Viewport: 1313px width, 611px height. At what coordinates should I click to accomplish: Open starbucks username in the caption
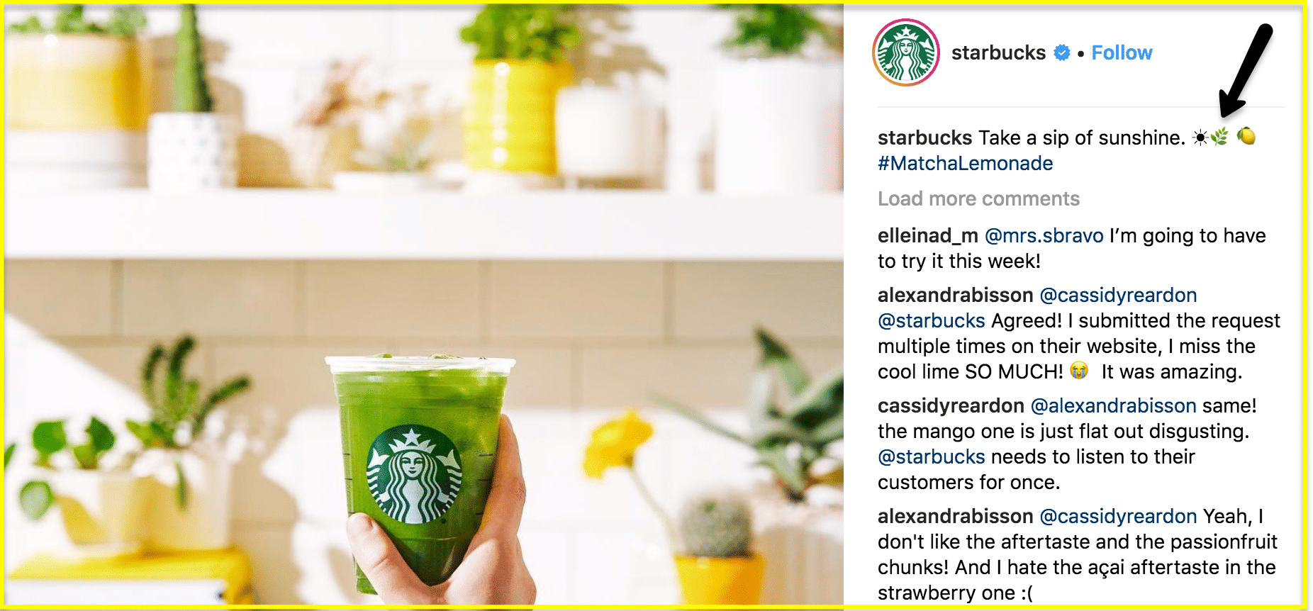point(925,138)
